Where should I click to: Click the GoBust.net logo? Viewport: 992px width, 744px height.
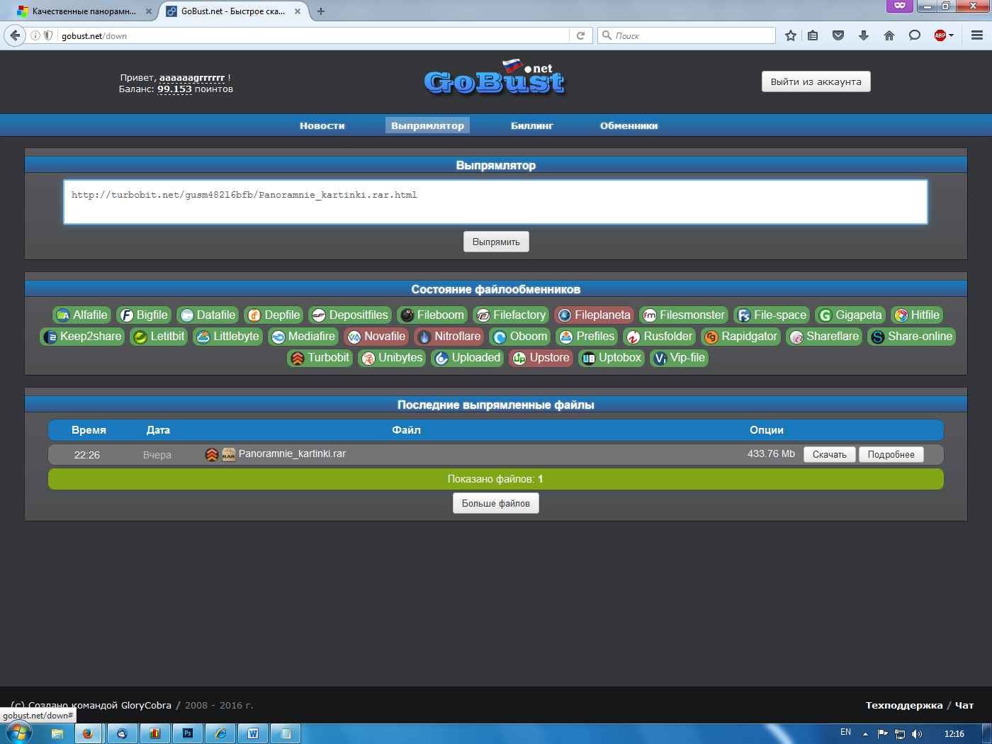click(x=495, y=78)
